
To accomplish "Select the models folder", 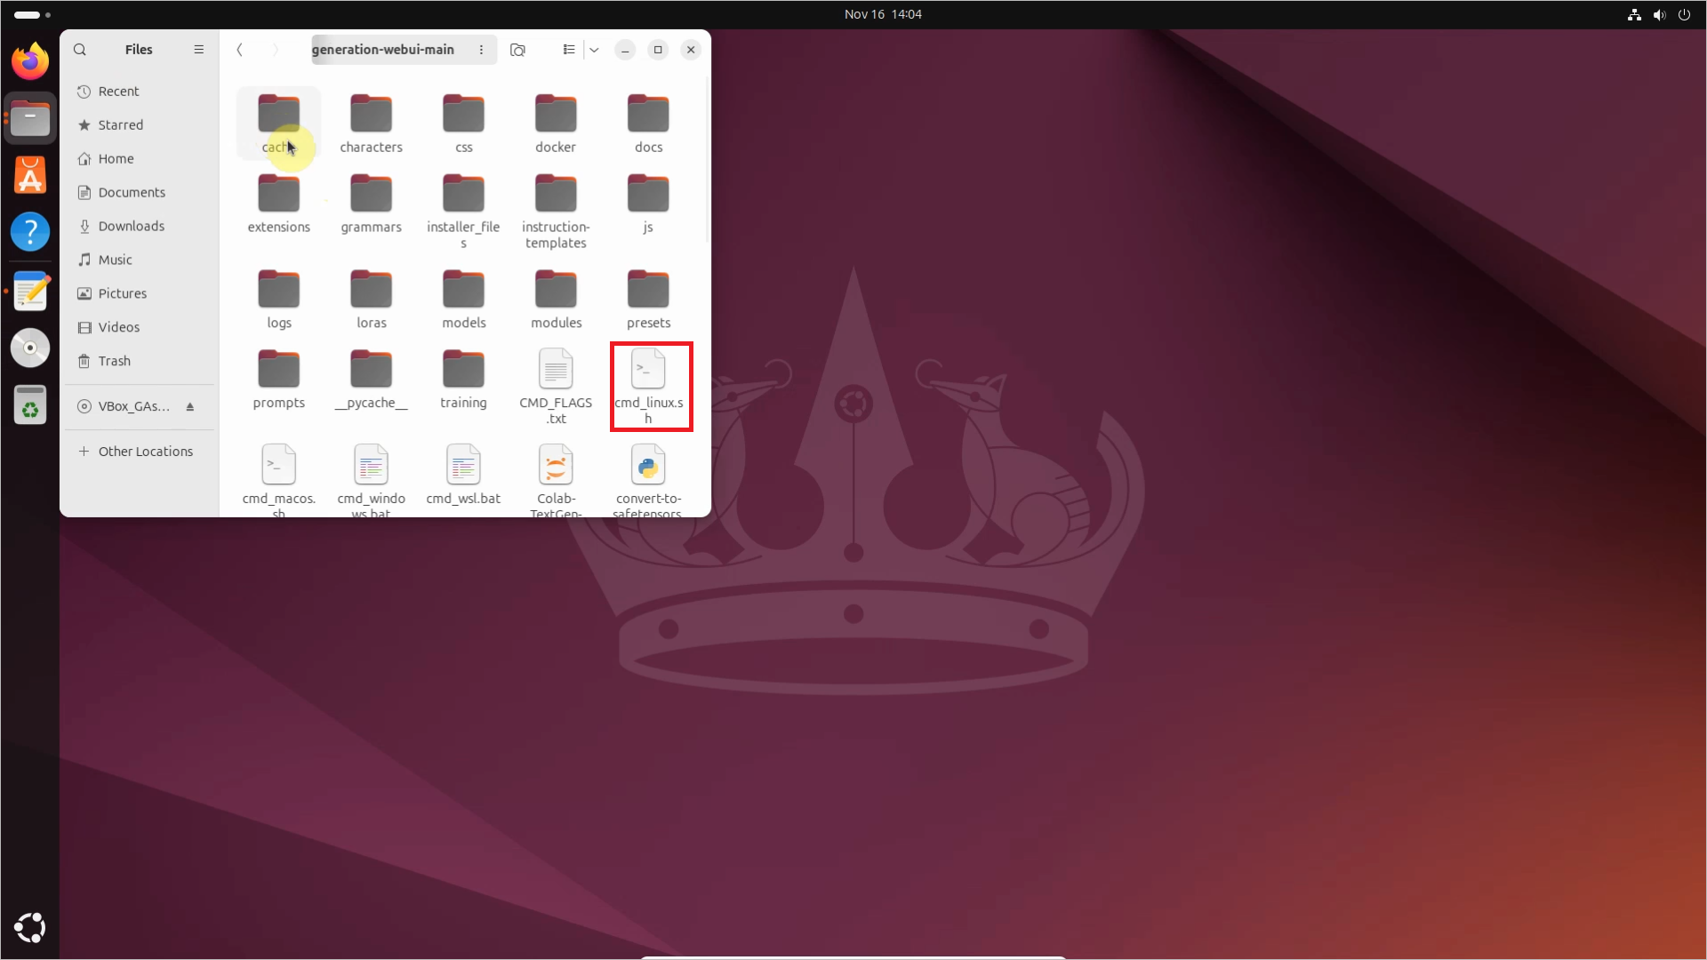I will point(464,300).
